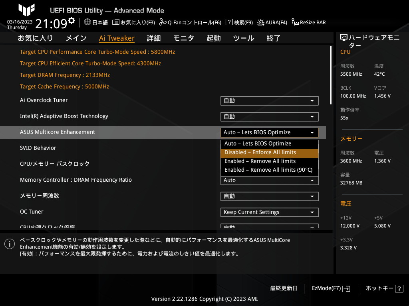Open the お気に入り tab
This screenshot has width=409, height=306.
tap(36, 38)
